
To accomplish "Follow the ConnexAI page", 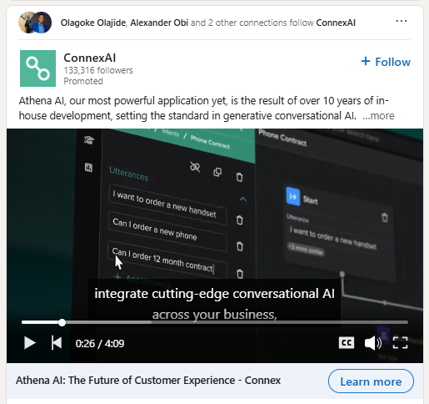I will click(x=386, y=62).
